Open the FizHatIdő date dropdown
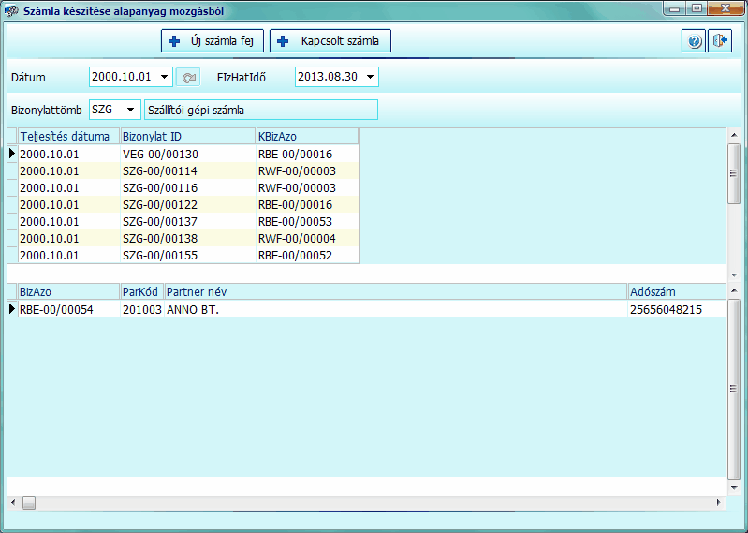The height and width of the screenshot is (533, 748). [370, 77]
